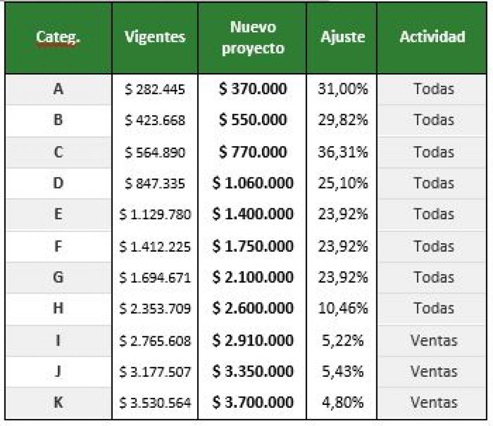493x426 pixels.
Task: Select the $ 282.445 cell
Action: point(155,90)
